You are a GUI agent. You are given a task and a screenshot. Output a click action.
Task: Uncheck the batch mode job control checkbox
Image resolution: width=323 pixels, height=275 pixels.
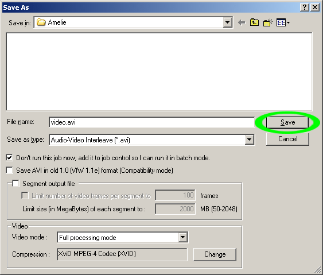pos(10,158)
